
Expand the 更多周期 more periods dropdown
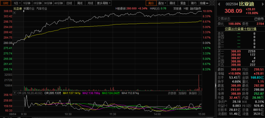104,3
